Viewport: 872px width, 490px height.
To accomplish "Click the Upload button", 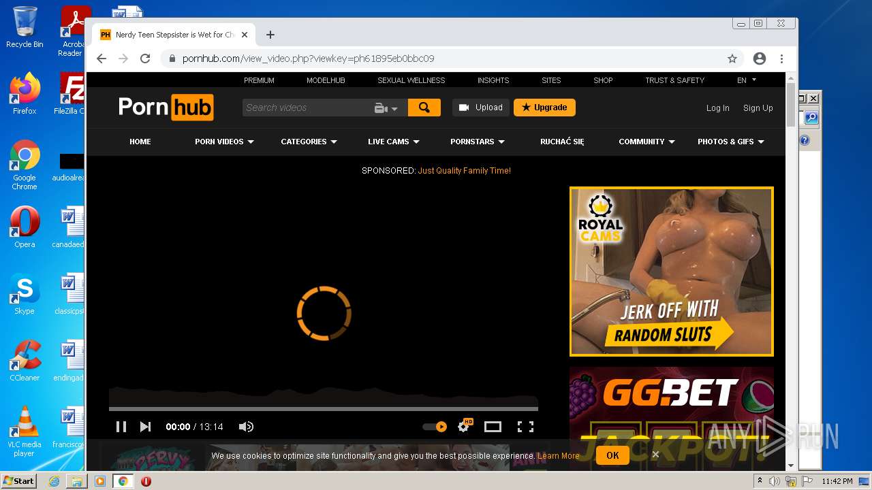I will pos(481,108).
